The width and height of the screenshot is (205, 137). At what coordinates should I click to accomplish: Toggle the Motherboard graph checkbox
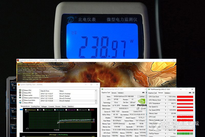(x=26, y=110)
